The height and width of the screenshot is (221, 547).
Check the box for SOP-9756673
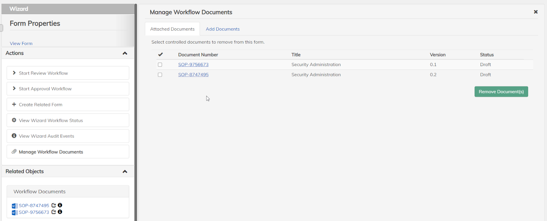[160, 65]
